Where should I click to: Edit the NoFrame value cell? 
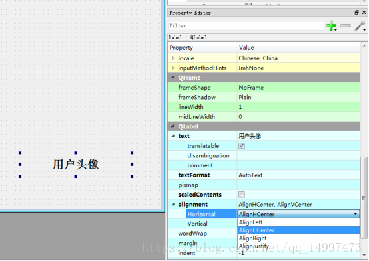298,87
